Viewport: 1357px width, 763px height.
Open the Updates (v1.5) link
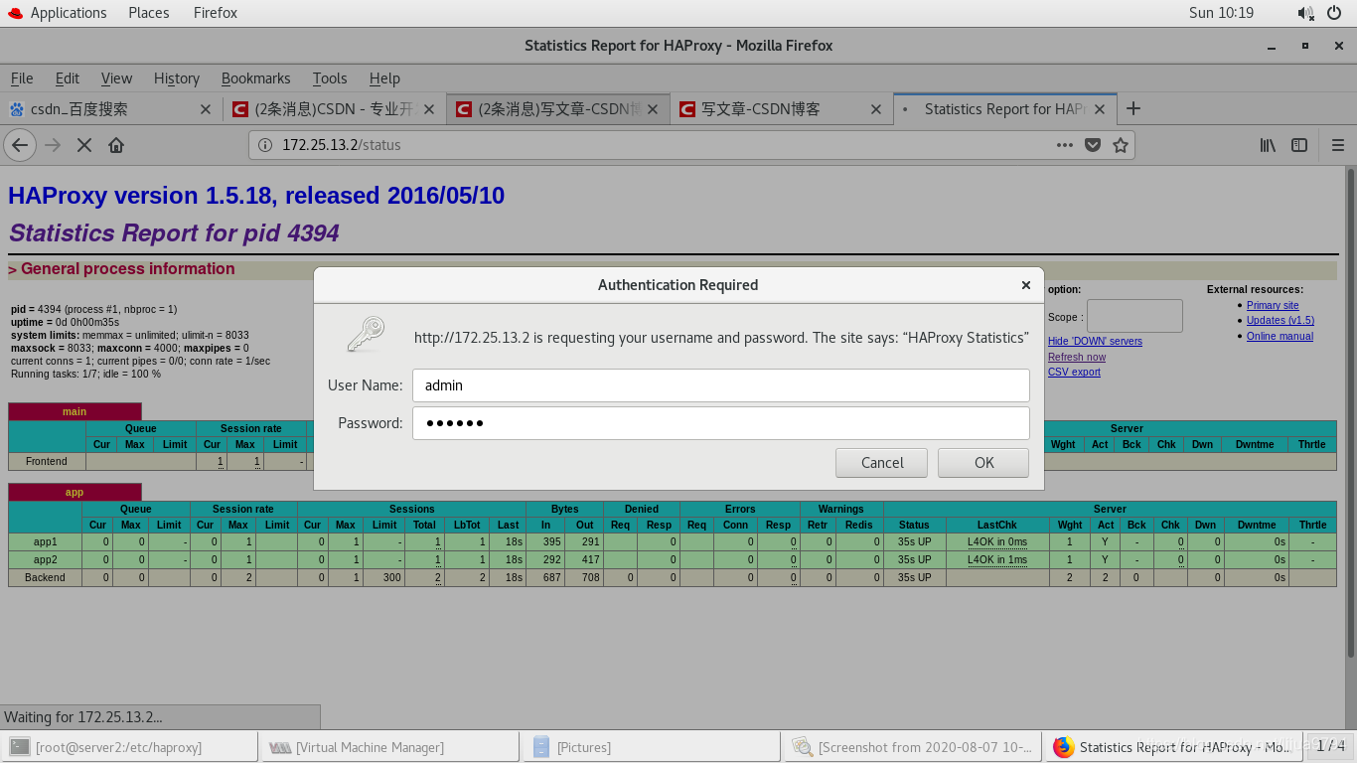point(1281,321)
